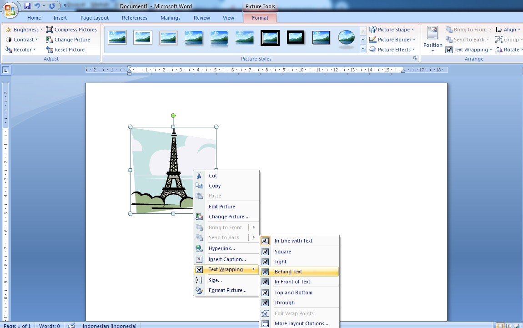Open the Page Layout tab

coord(95,18)
